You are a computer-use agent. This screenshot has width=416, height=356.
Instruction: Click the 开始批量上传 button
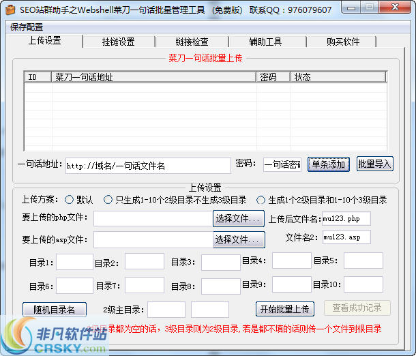pos(285,309)
